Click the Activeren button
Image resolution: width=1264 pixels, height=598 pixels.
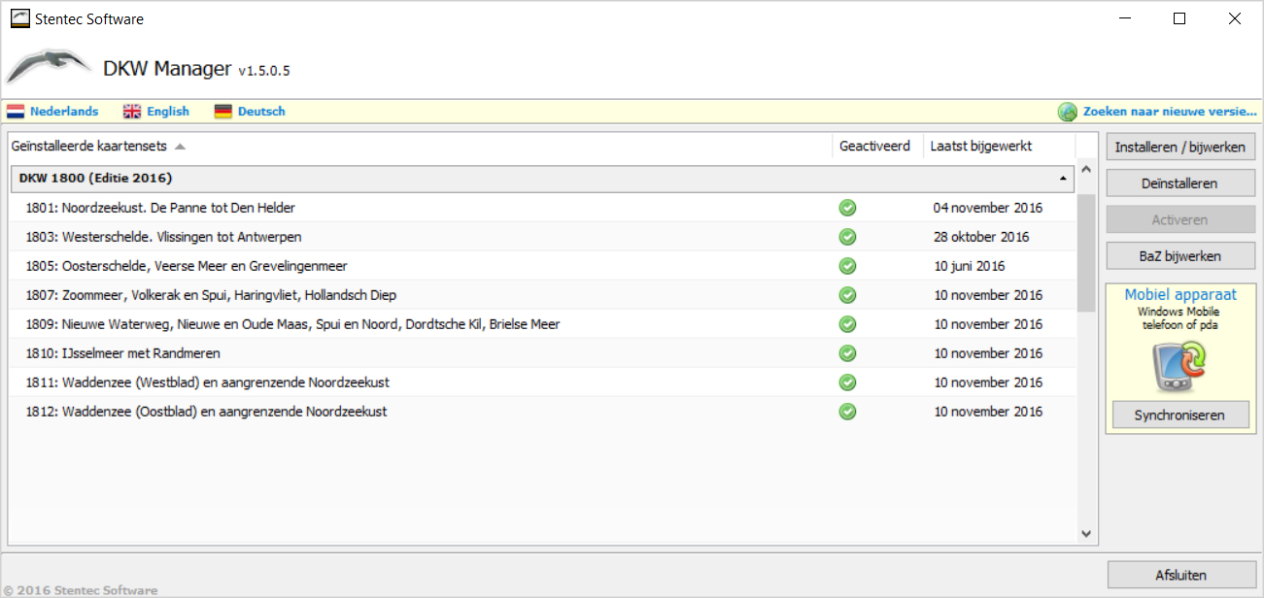coord(1180,219)
